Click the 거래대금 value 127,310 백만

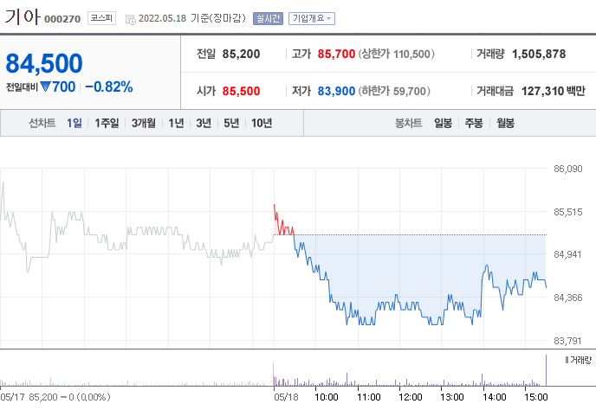pos(553,91)
